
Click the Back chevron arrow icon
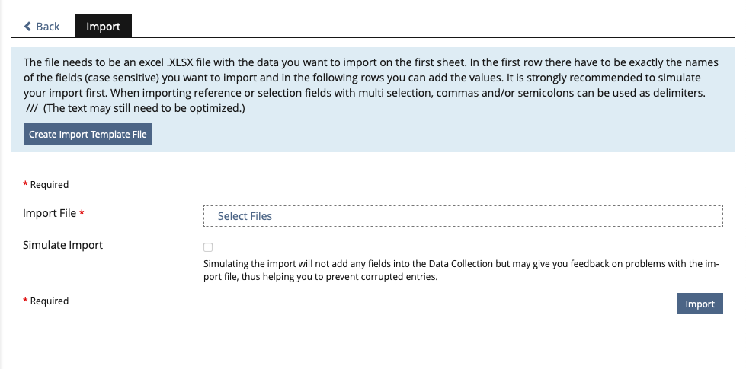[27, 27]
